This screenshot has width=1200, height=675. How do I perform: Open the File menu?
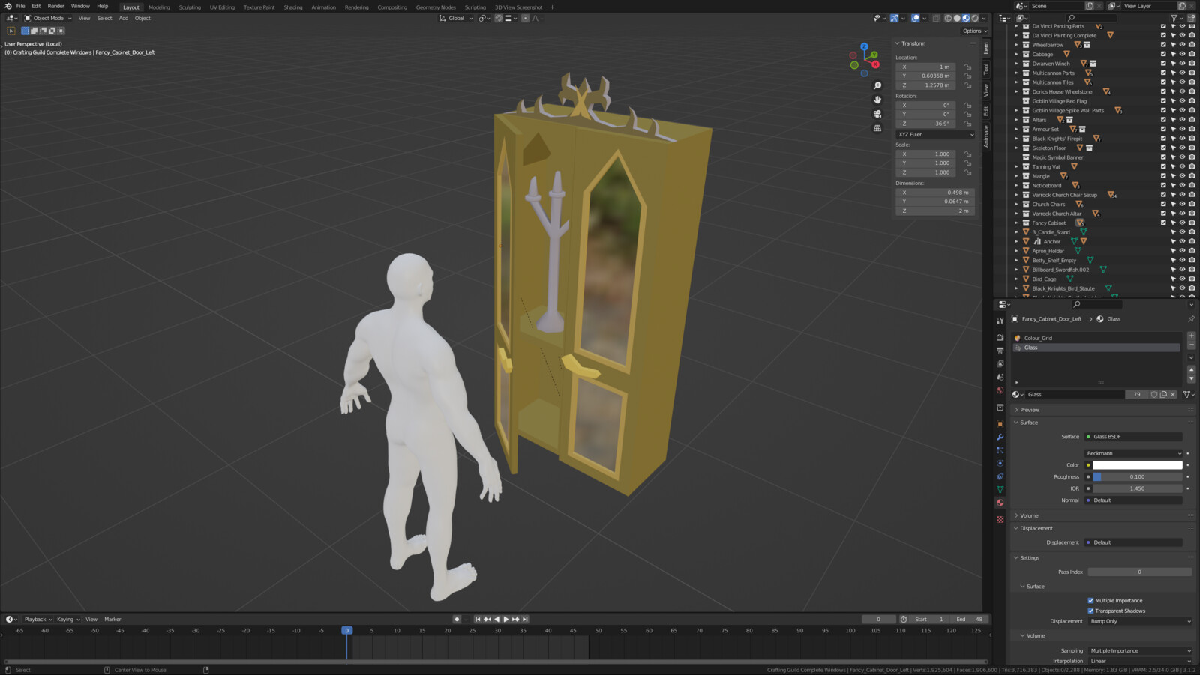coord(20,6)
